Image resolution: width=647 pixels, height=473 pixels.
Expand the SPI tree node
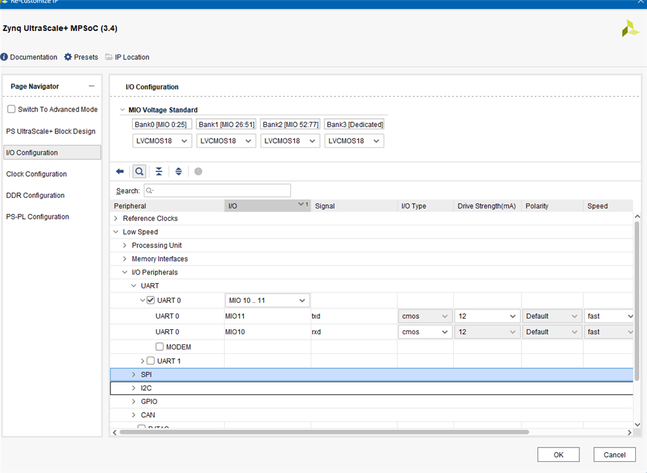(133, 374)
